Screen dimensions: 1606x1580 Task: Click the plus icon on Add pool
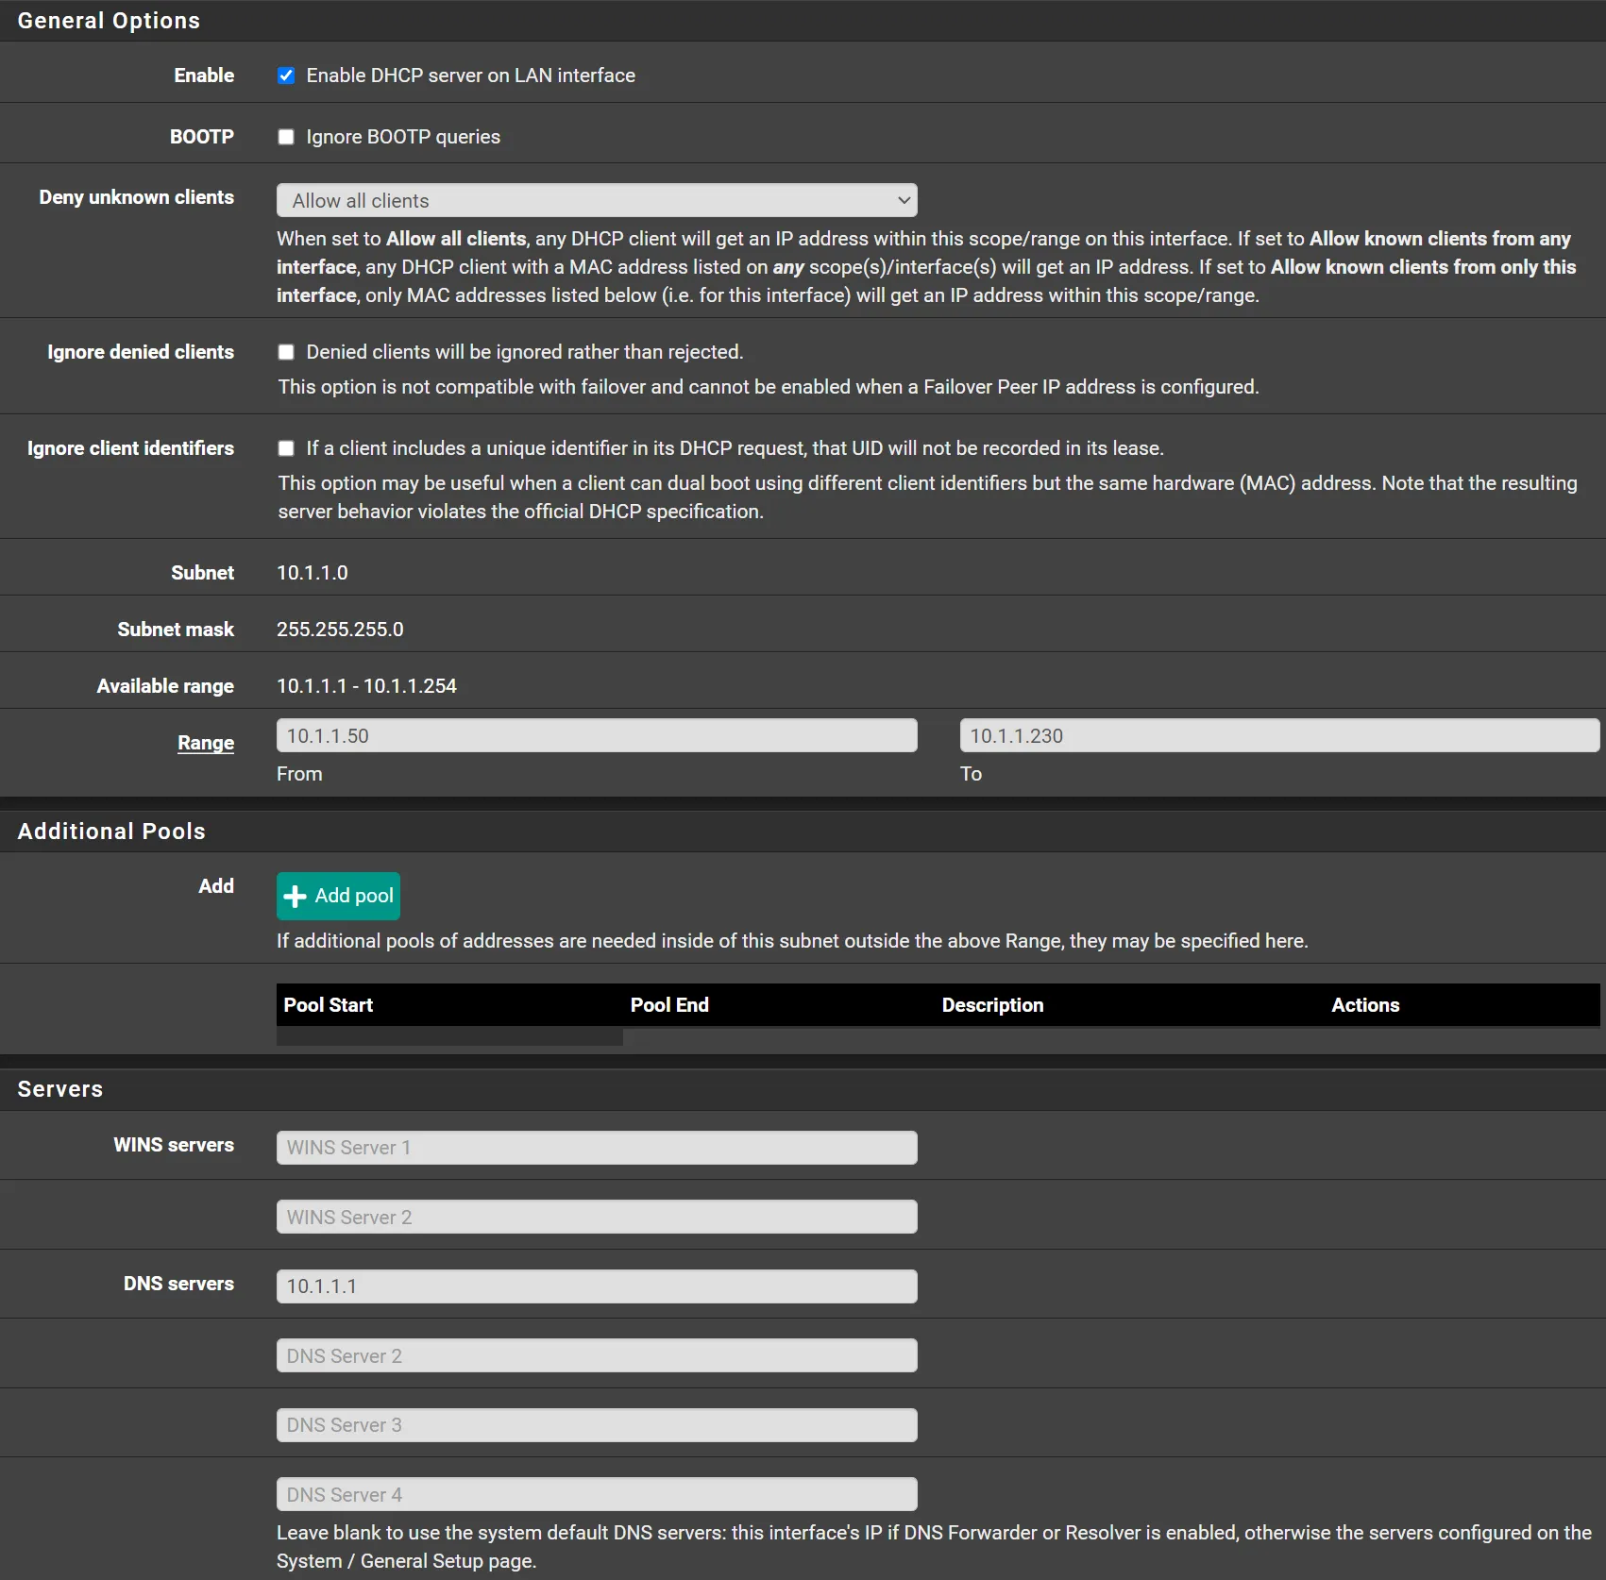296,897
